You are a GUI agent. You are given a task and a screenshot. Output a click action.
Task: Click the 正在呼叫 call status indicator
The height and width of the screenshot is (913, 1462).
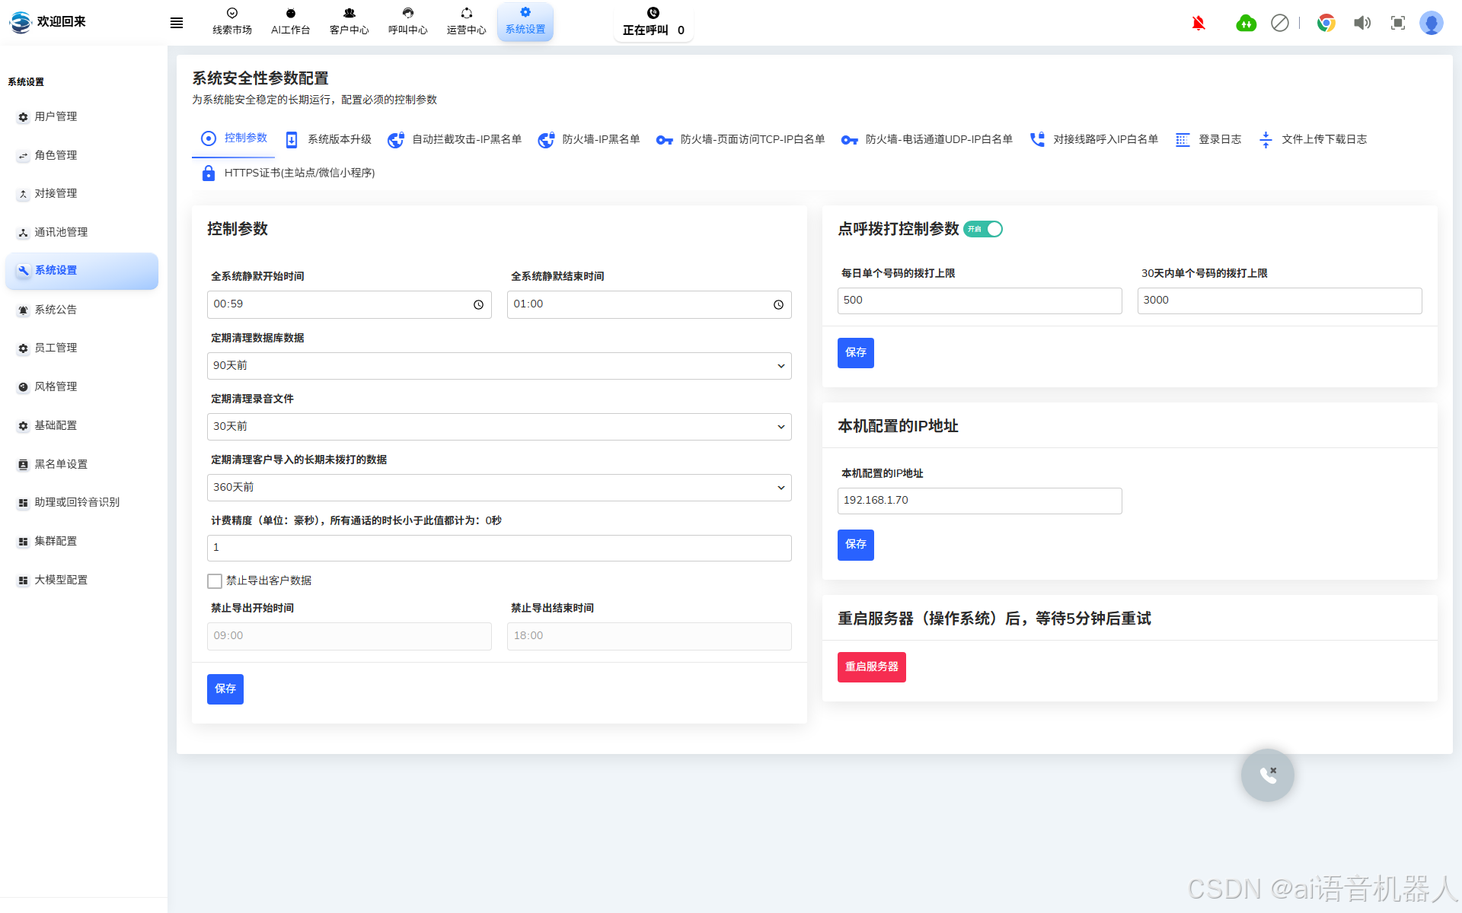click(653, 22)
